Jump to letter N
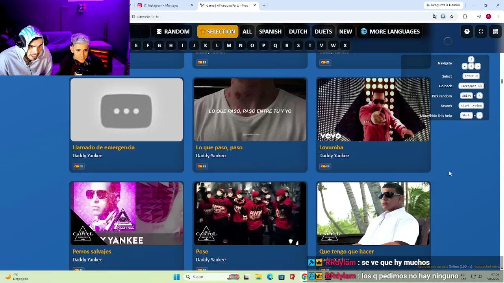Image resolution: width=504 pixels, height=283 pixels. (241, 46)
